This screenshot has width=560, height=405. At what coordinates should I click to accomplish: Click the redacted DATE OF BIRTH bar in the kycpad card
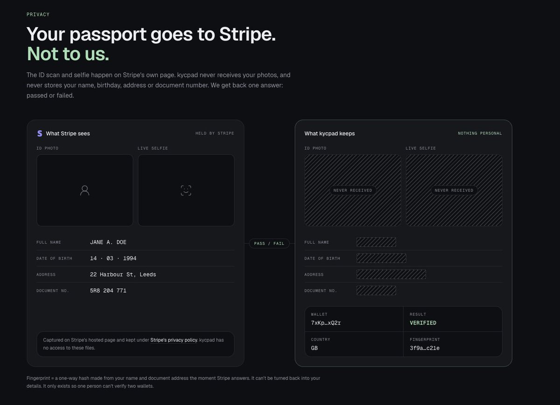pyautogui.click(x=381, y=258)
